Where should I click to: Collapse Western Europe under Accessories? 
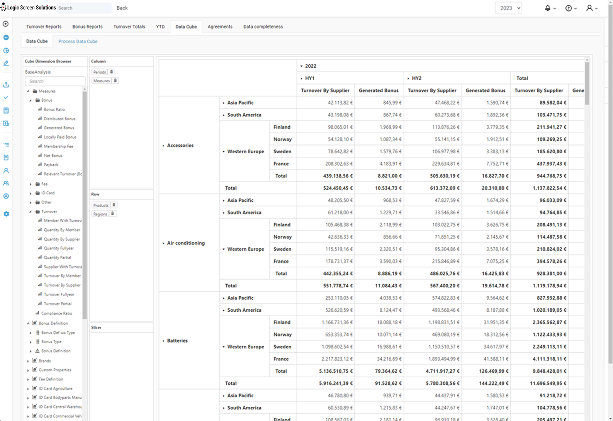click(224, 152)
